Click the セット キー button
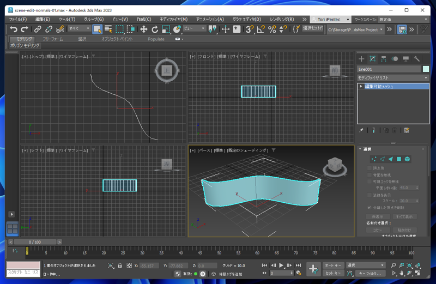436x284 pixels. click(x=333, y=273)
